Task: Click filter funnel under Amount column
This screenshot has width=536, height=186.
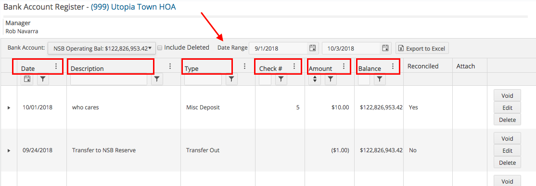Action: click(x=331, y=79)
